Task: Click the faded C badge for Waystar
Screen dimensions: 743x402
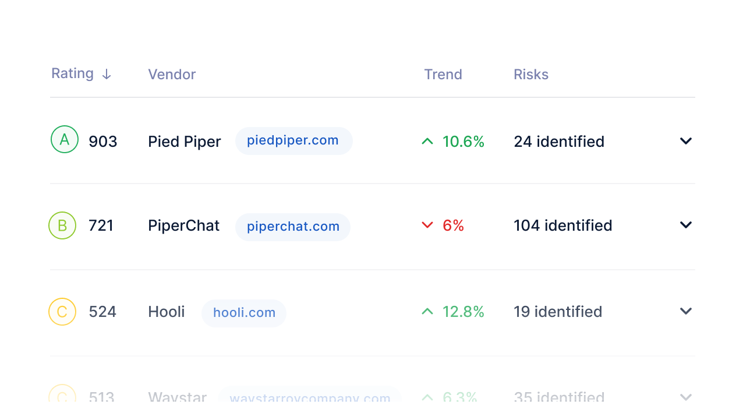Action: (x=62, y=393)
